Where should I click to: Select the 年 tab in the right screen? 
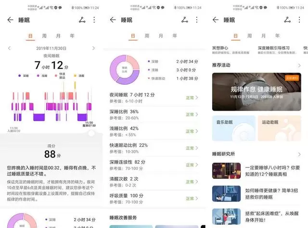(277, 36)
